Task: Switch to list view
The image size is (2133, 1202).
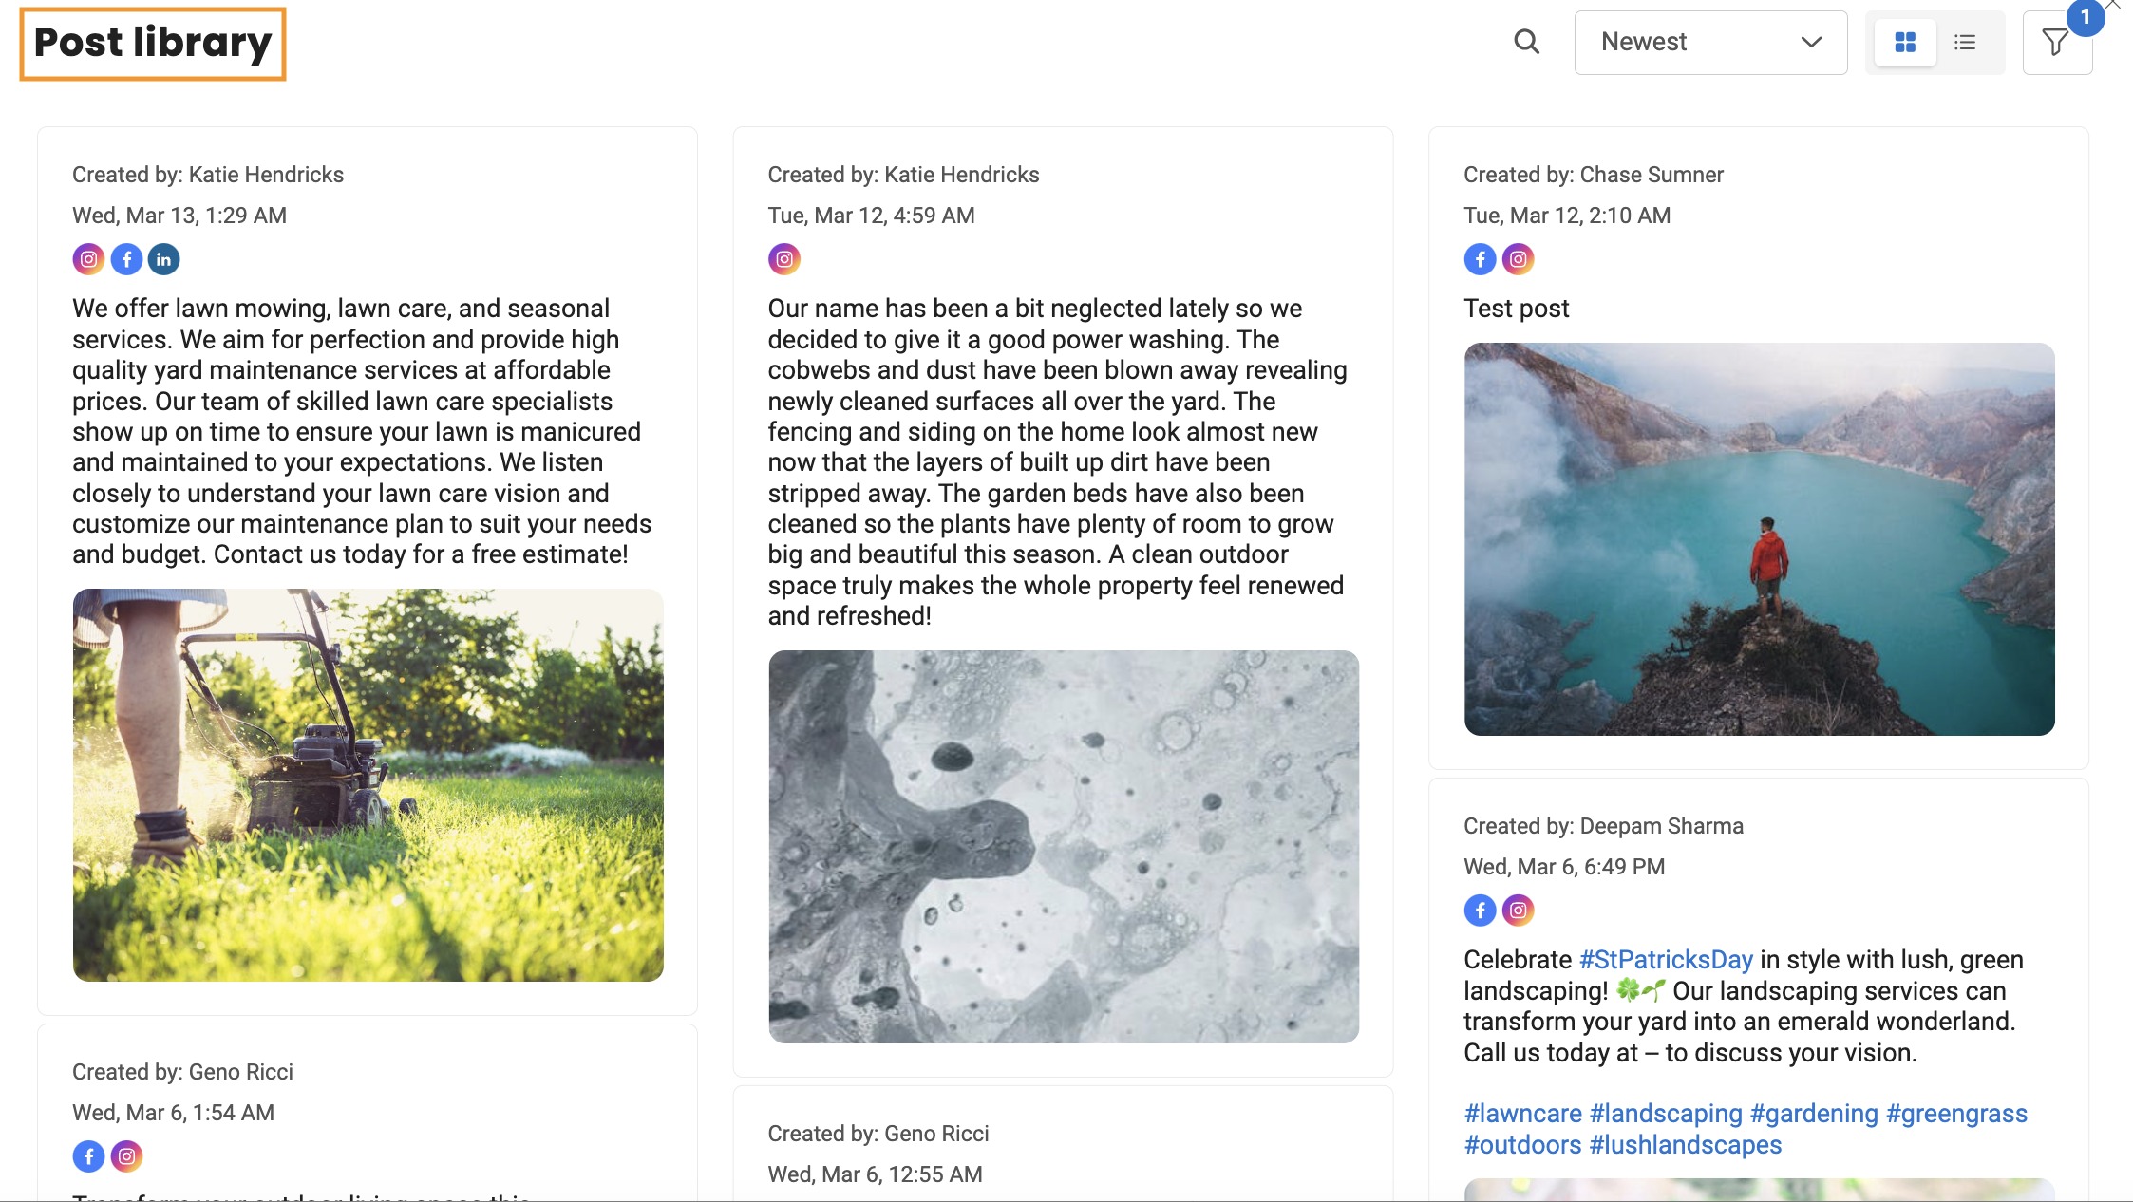Action: click(x=1964, y=42)
